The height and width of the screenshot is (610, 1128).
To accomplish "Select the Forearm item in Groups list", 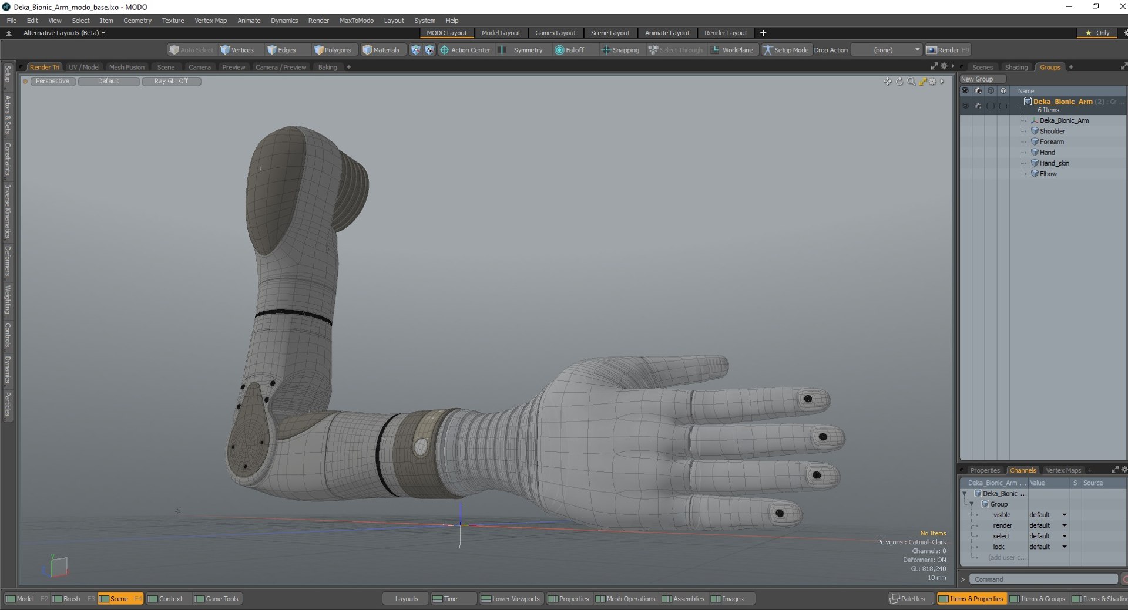I will pyautogui.click(x=1052, y=142).
